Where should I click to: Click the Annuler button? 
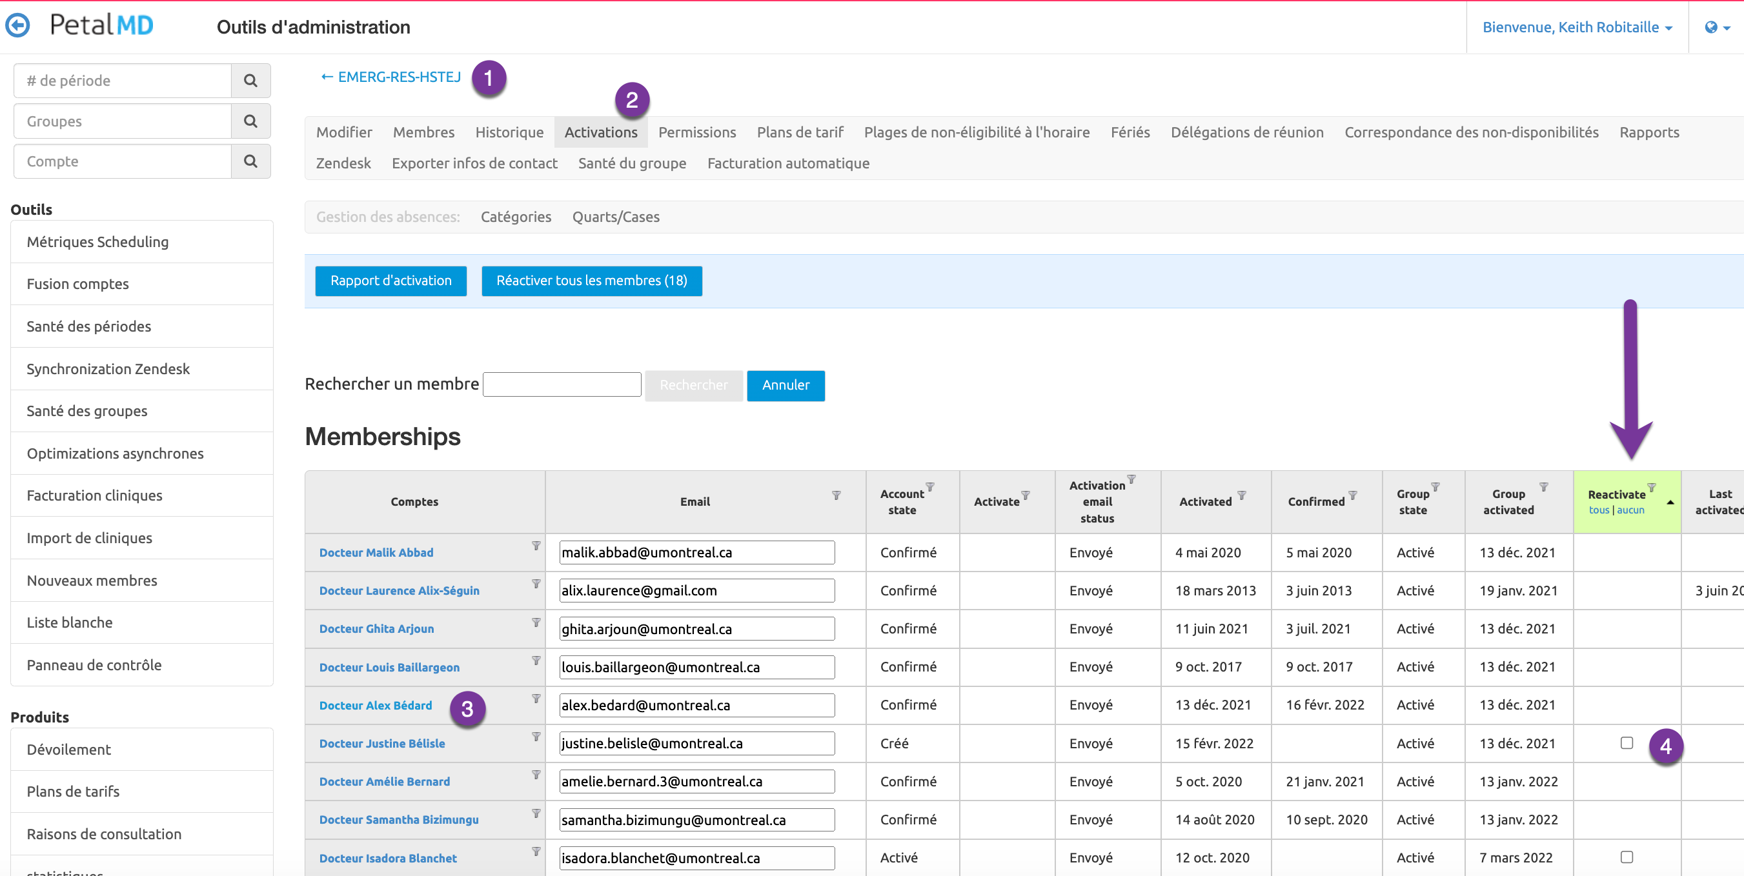coord(786,386)
